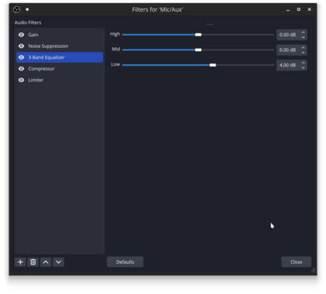
Task: Increase Mid dB with up arrow
Action: (x=304, y=47)
